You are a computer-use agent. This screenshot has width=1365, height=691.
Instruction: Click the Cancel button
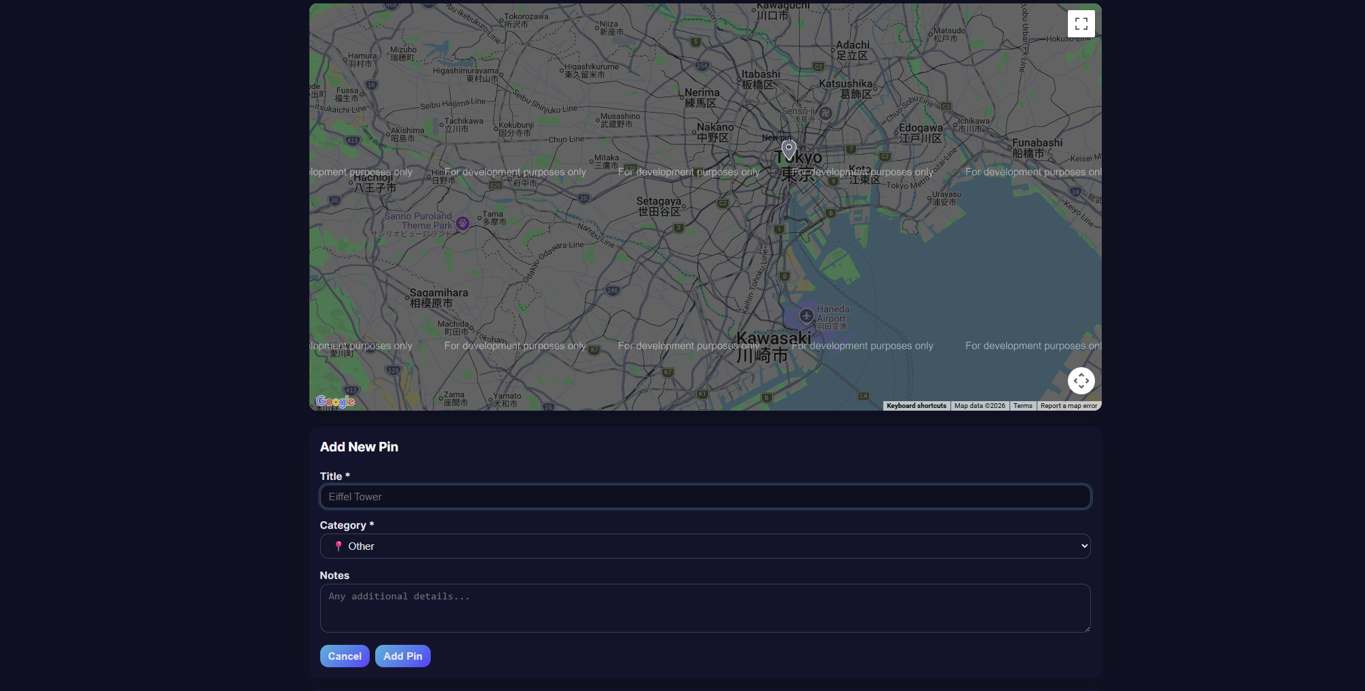coord(345,656)
